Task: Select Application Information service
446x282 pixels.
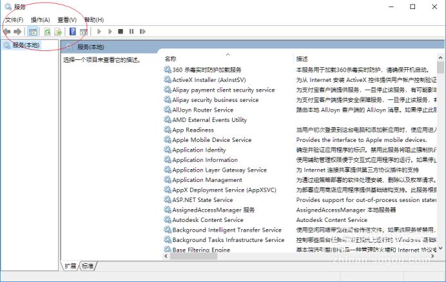Action: [205, 160]
